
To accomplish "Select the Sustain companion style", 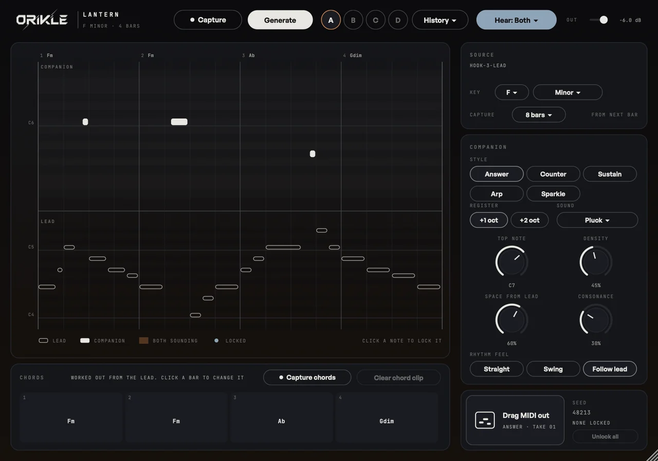I will click(x=610, y=174).
